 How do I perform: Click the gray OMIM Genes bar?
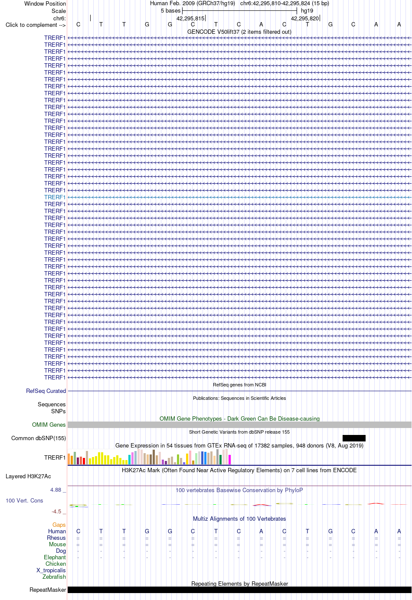click(x=239, y=425)
